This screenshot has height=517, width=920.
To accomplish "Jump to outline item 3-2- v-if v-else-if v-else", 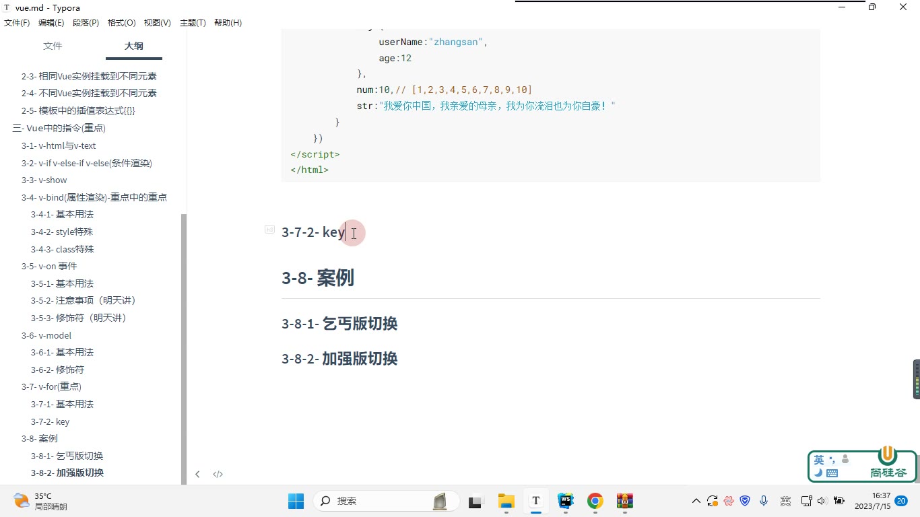I will (x=87, y=163).
